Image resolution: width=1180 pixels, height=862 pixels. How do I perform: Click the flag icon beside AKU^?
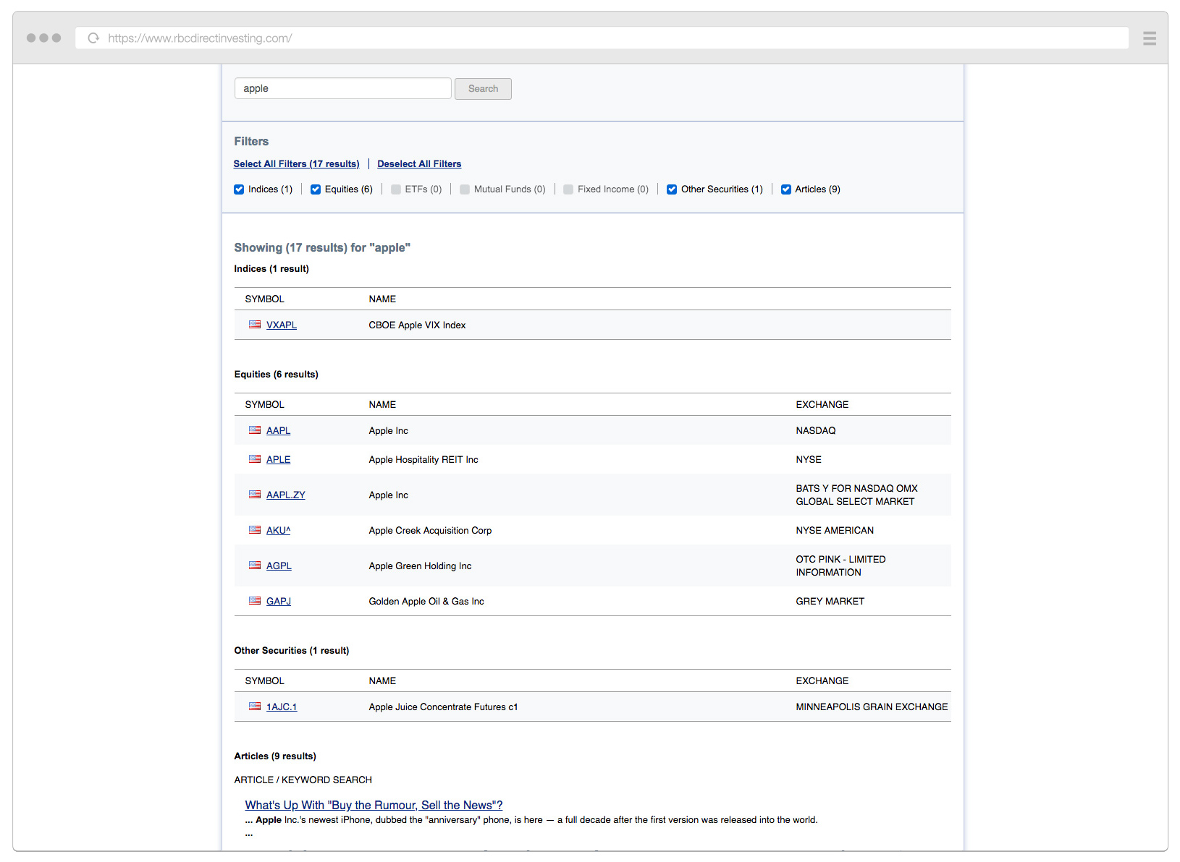click(x=255, y=530)
